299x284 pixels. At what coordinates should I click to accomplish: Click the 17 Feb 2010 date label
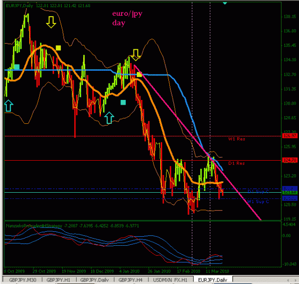coord(188,271)
